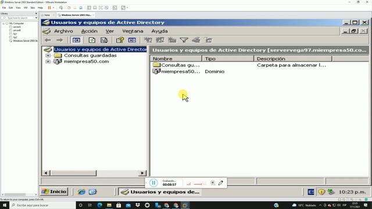Pause the VM using the orange pause icon
The height and width of the screenshot is (209, 372).
(x=49, y=8)
